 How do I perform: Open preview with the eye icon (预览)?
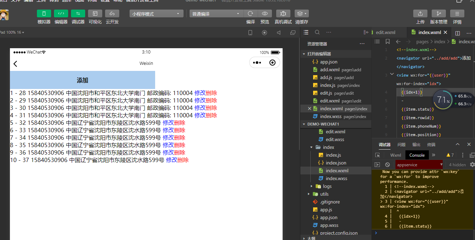[265, 13]
